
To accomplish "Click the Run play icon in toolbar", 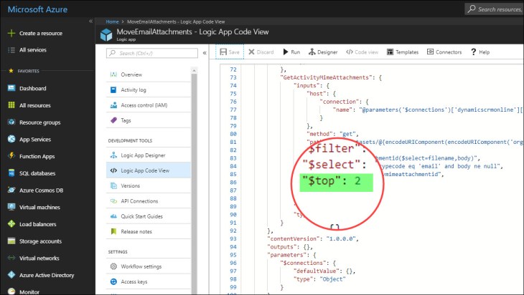I will pyautogui.click(x=285, y=52).
